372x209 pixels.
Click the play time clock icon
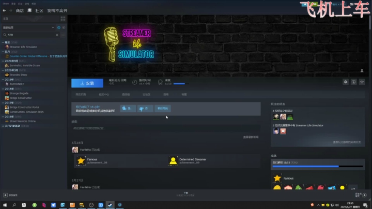pos(134,82)
